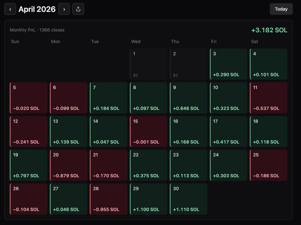
Task: Open day 23 with +0.113 SOL
Action: coord(189,165)
